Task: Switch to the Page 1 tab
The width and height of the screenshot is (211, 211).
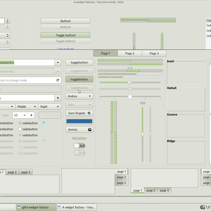Action: click(105, 53)
